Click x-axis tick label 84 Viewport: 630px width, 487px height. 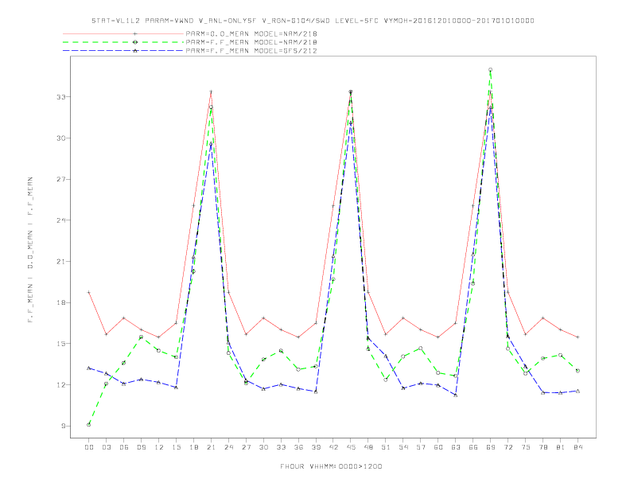(577, 447)
